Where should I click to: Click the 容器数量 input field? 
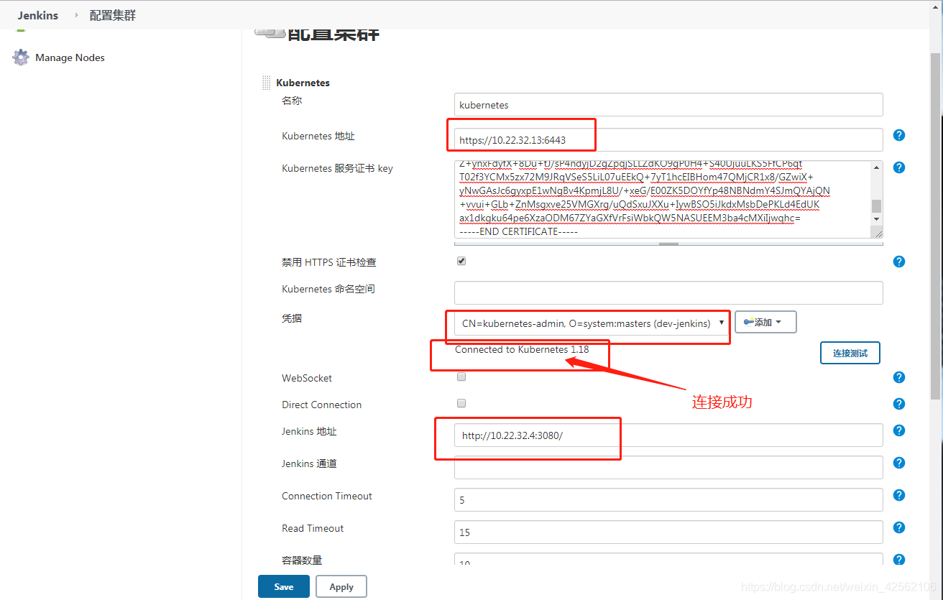point(668,559)
